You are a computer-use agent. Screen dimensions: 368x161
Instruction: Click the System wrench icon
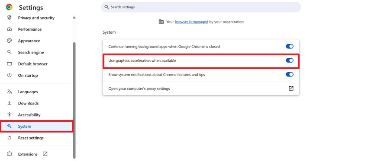pos(10,126)
